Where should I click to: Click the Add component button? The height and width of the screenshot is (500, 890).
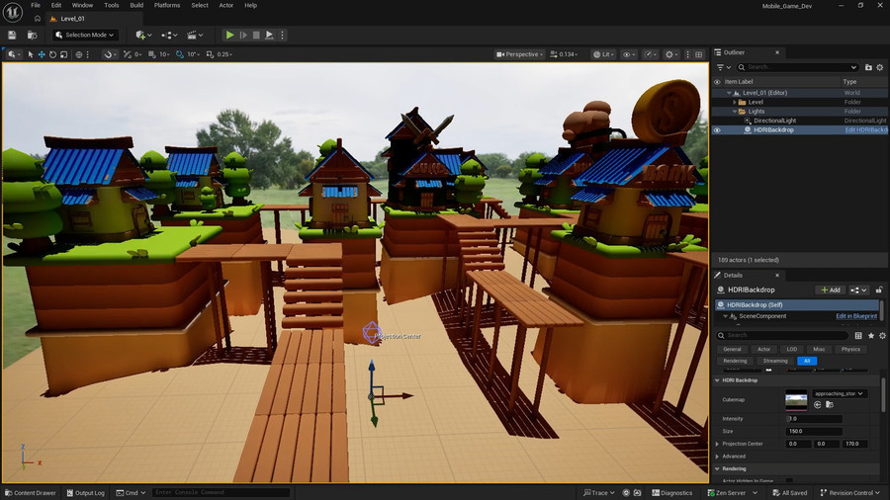point(831,290)
